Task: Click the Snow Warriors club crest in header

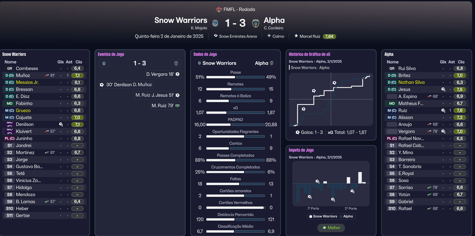Action: (x=215, y=23)
